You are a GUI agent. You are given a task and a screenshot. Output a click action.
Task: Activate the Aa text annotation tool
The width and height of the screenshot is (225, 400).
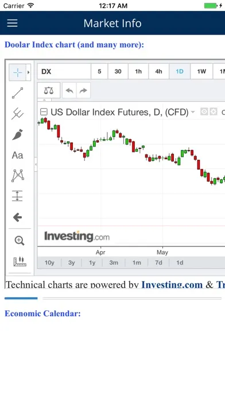click(18, 155)
